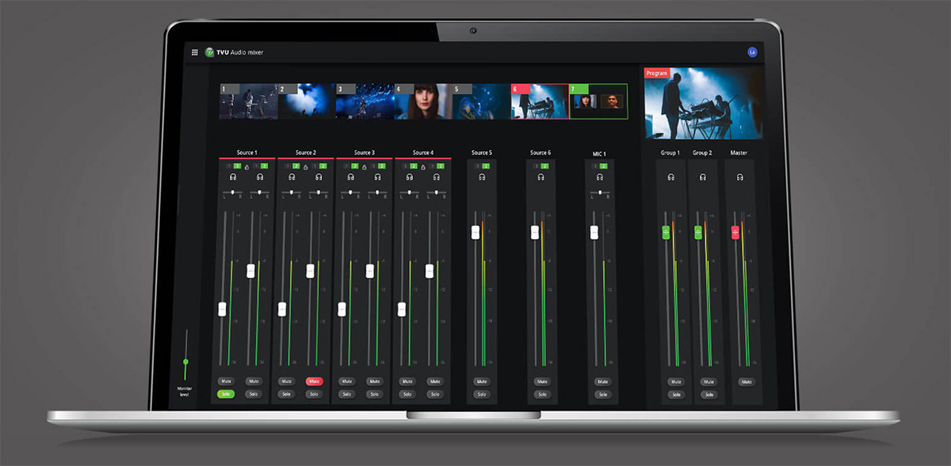Toggle headphone monitor on Source 3 left channel
The height and width of the screenshot is (466, 951).
350,177
